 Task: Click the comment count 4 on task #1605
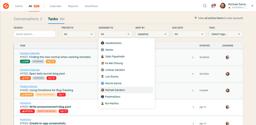193,91
